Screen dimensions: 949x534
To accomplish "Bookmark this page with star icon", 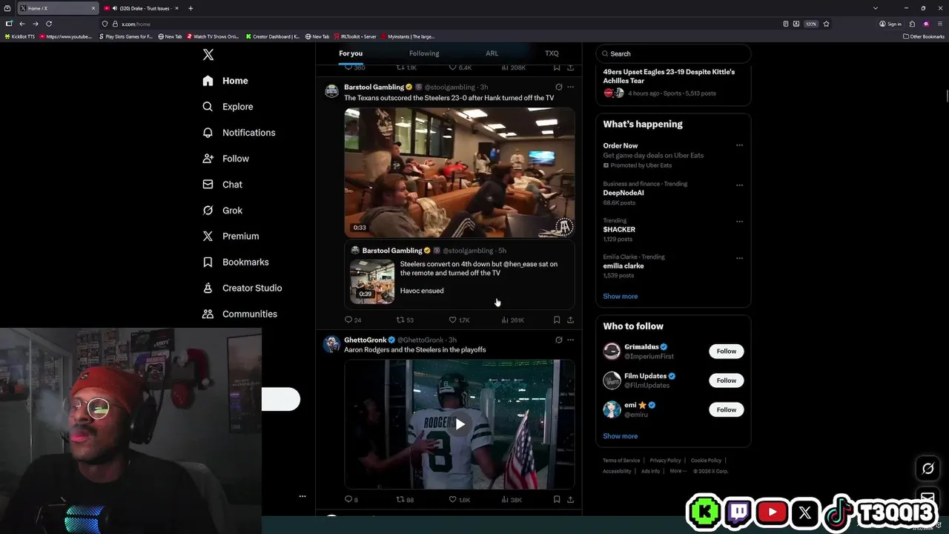I will tap(826, 24).
